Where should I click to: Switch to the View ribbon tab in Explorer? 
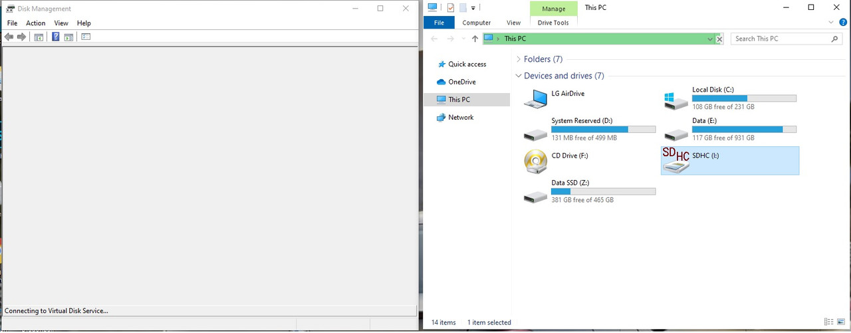click(514, 23)
